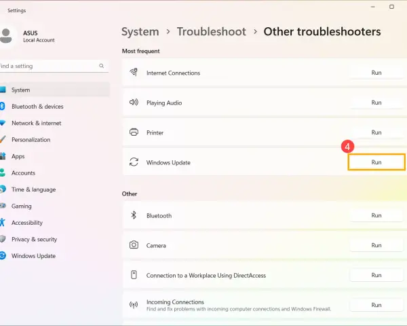Open the ASUS Local Account profile
Image resolution: width=407 pixels, height=326 pixels.
[28, 36]
